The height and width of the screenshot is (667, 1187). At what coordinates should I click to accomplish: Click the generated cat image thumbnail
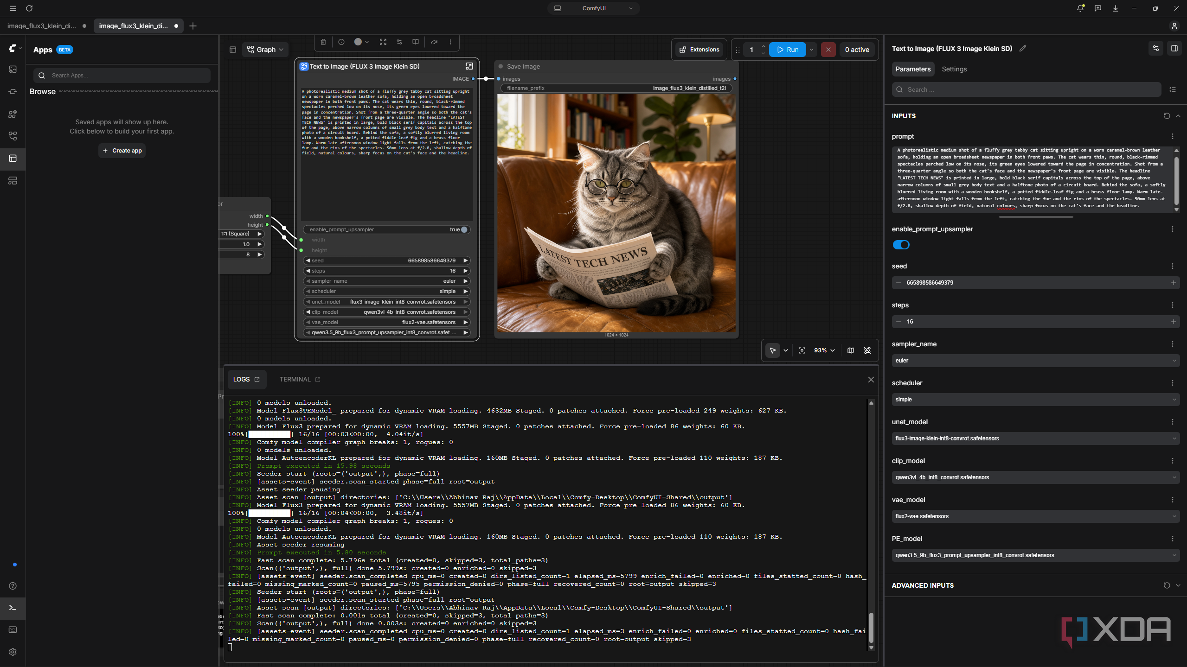616,213
